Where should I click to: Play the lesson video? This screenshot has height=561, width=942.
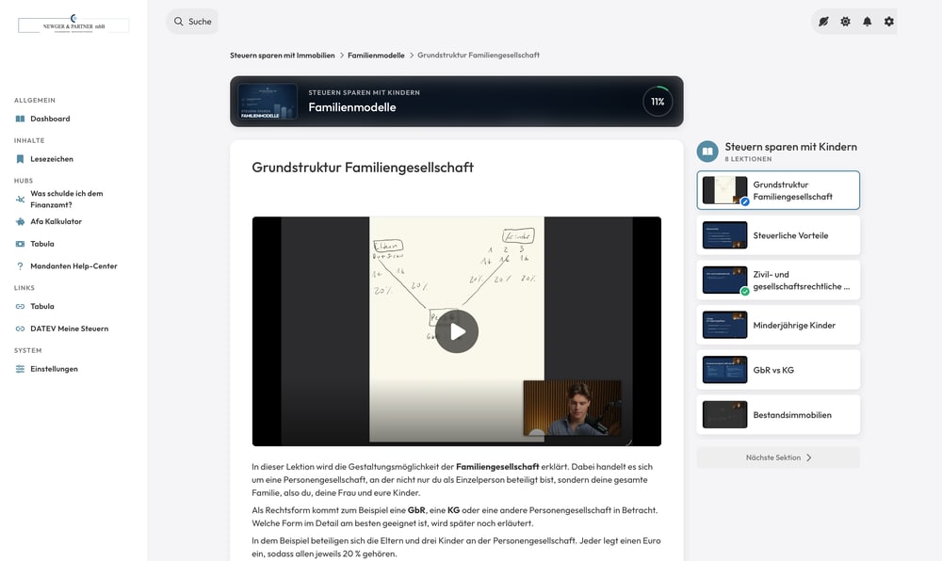(x=457, y=331)
